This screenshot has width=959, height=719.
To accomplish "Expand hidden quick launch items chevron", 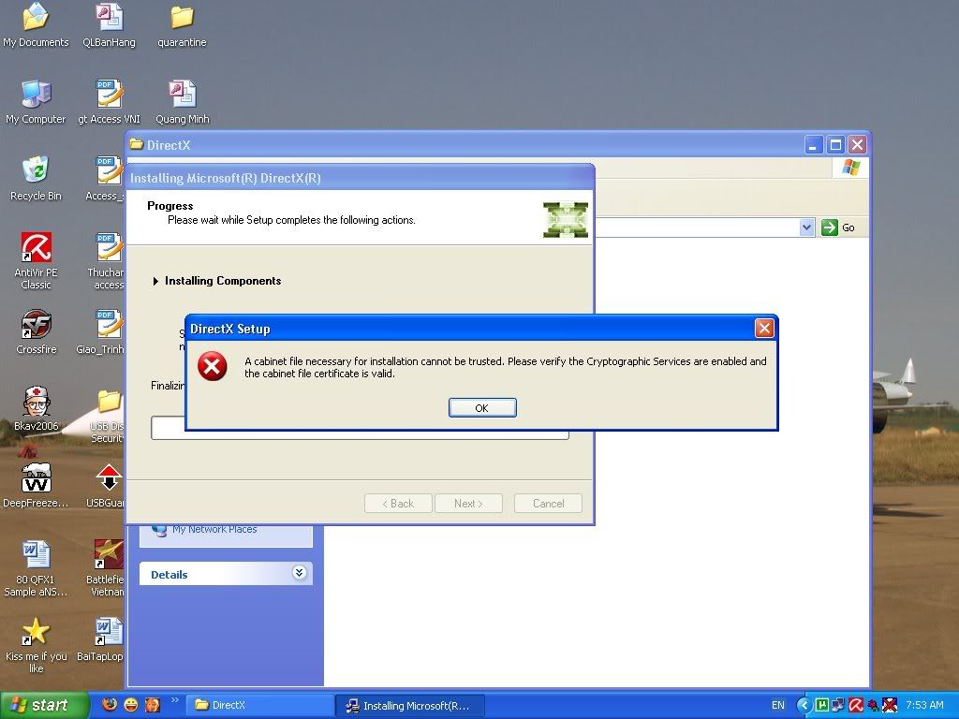I will coord(174,700).
